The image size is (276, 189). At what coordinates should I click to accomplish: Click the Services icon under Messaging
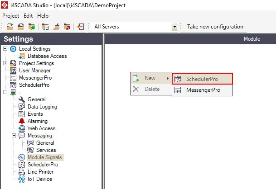pos(30,150)
